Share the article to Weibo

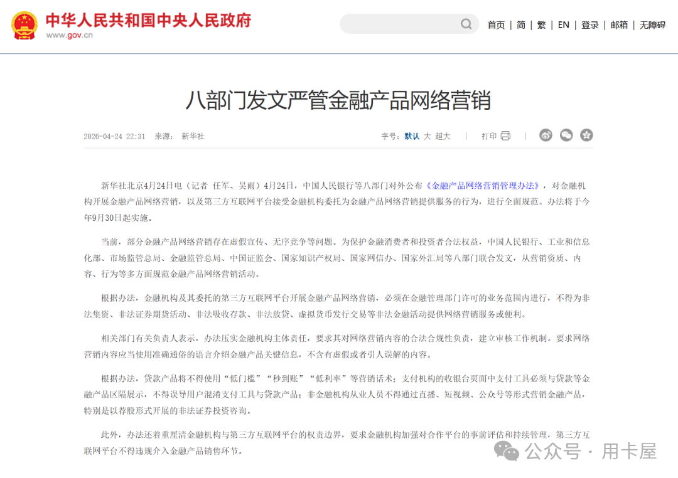545,134
